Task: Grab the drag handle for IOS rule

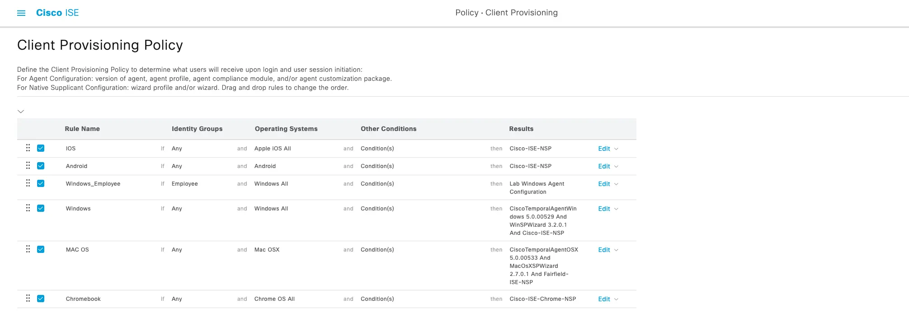Action: point(28,148)
